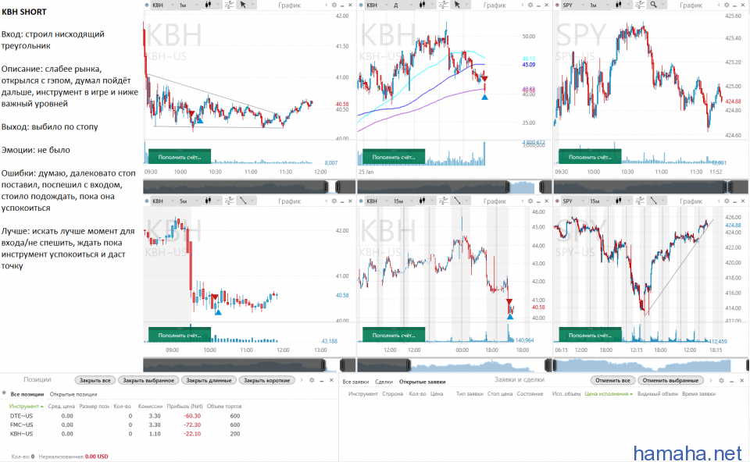This screenshot has height=462, width=750.
Task: Select line drawing tool on KBH 15м chart
Action: pyautogui.click(x=457, y=201)
